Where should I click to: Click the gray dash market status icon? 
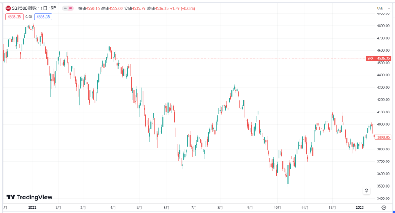[x=65, y=8]
